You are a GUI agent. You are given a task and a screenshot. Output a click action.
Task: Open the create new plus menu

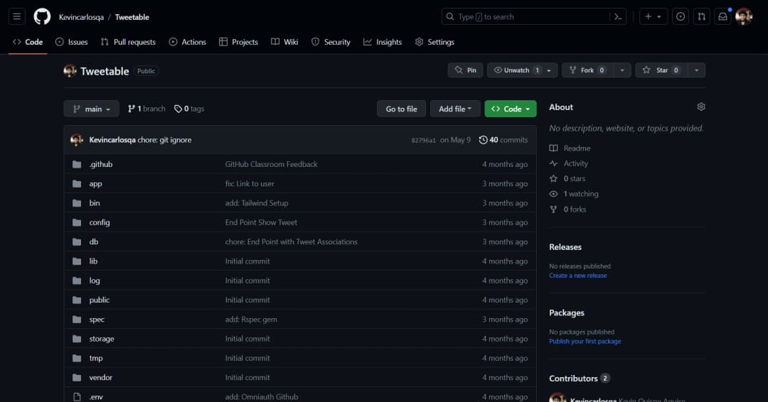[653, 16]
